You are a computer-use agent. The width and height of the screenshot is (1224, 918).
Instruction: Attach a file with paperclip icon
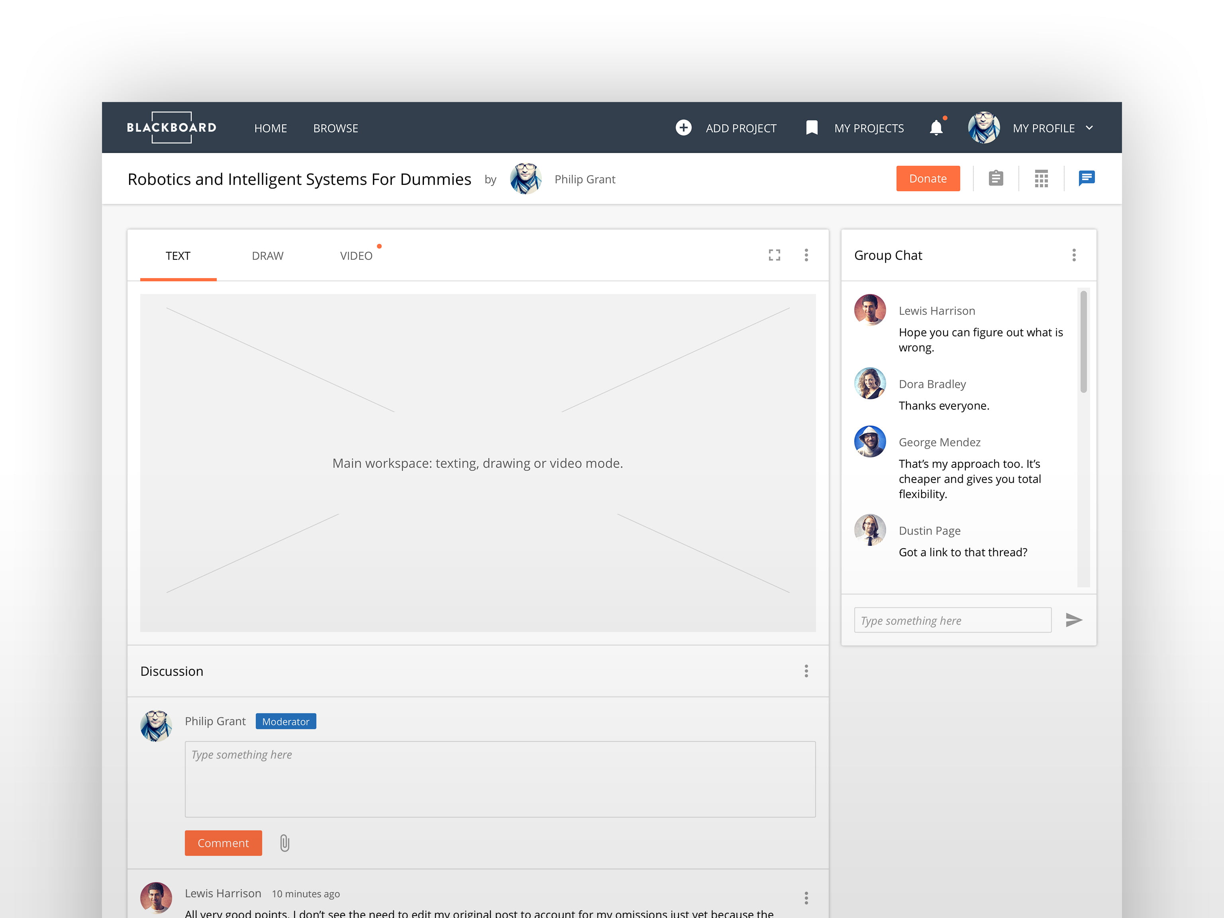[284, 843]
